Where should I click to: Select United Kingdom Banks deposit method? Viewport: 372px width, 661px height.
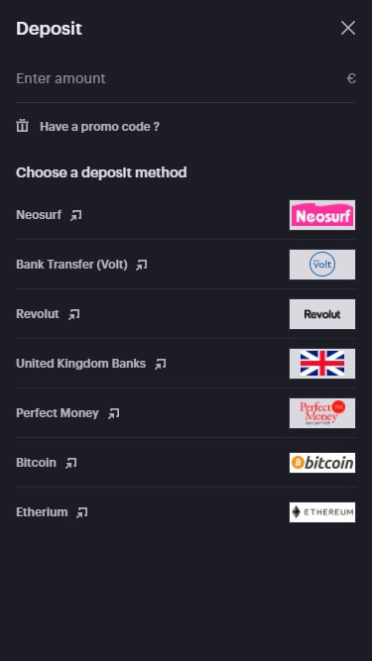tap(186, 364)
